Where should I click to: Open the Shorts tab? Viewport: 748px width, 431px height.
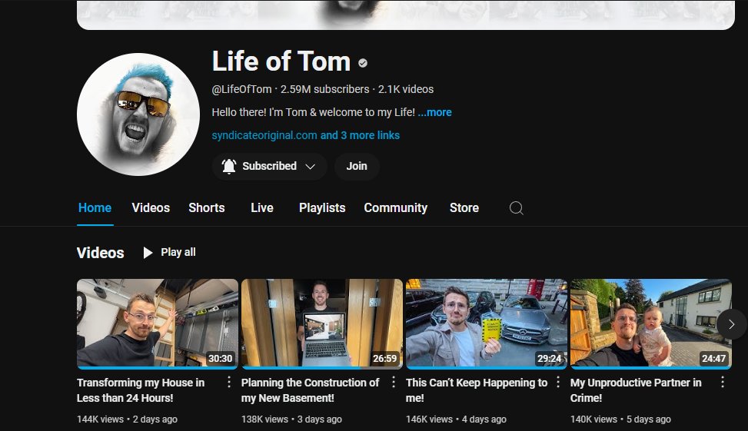[207, 208]
